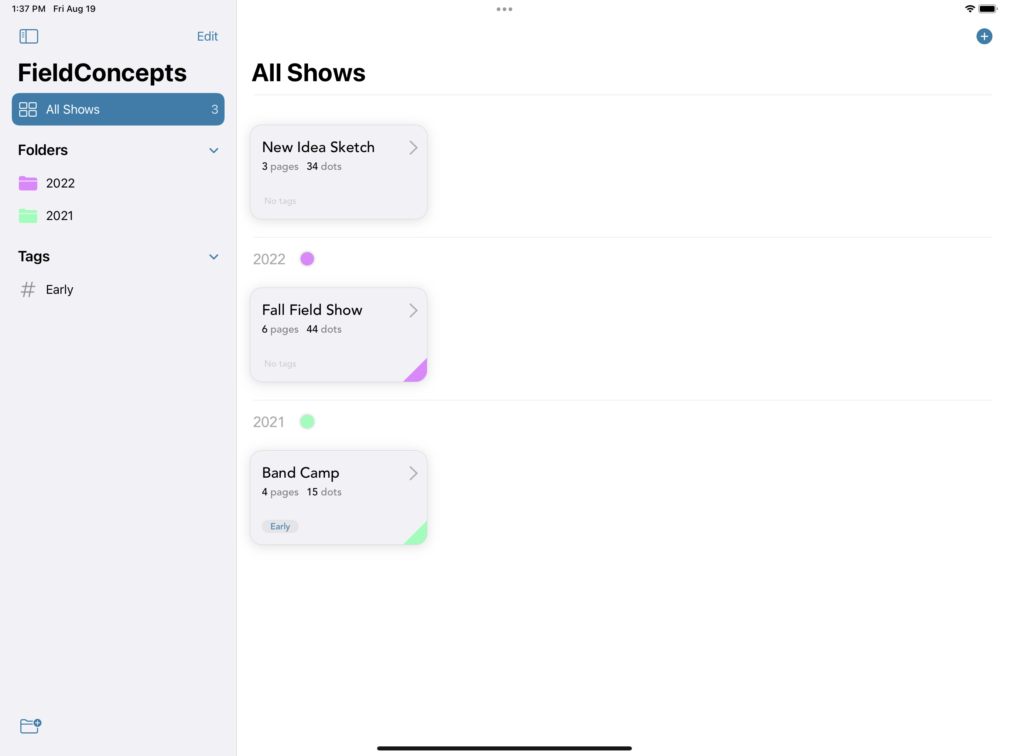Open the 2021 folder in sidebar
This screenshot has width=1009, height=756.
click(118, 216)
